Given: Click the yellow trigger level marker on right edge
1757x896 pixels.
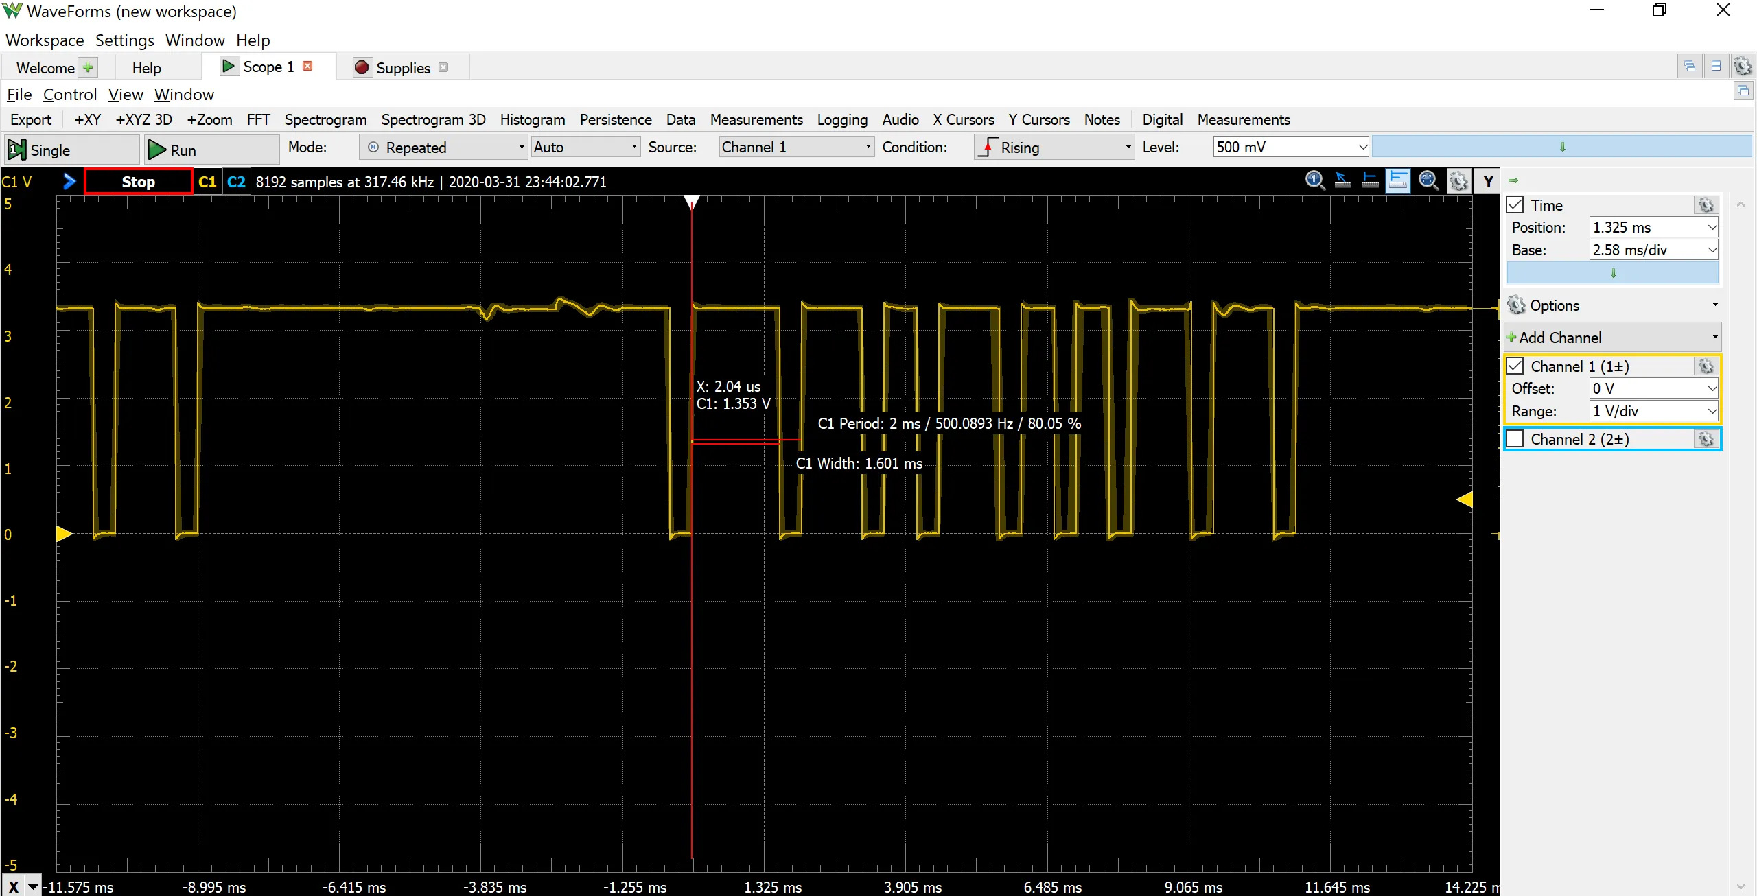Looking at the screenshot, I should pos(1465,499).
